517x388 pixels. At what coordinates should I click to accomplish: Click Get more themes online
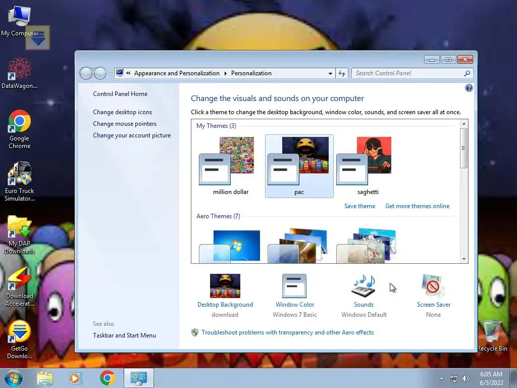[x=417, y=206]
